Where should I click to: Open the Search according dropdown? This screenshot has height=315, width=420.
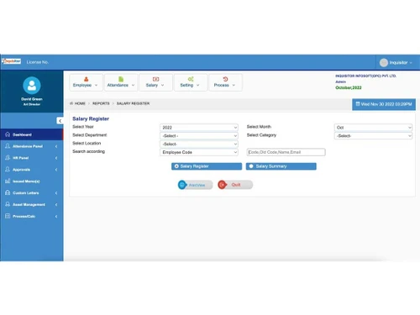[x=199, y=152]
